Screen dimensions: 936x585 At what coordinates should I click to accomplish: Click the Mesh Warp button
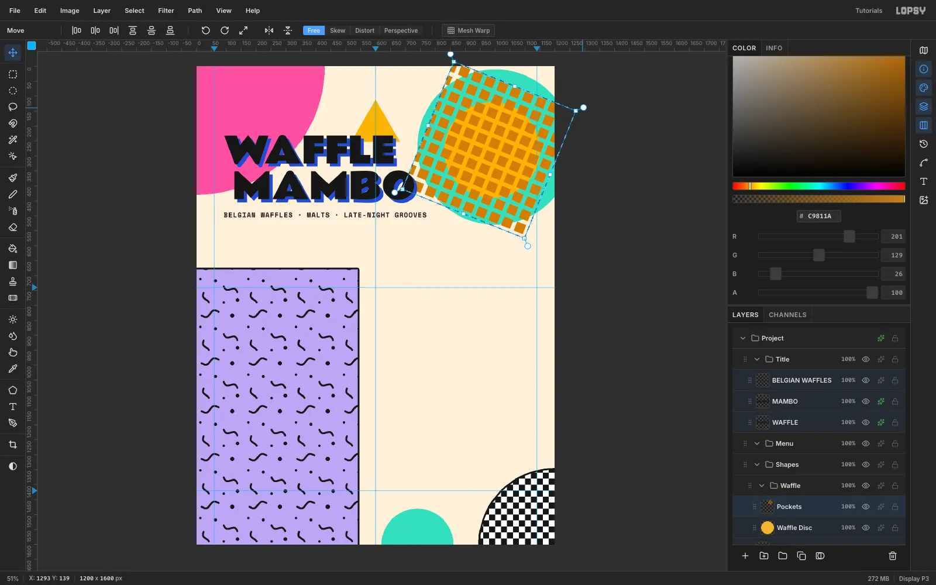click(469, 30)
